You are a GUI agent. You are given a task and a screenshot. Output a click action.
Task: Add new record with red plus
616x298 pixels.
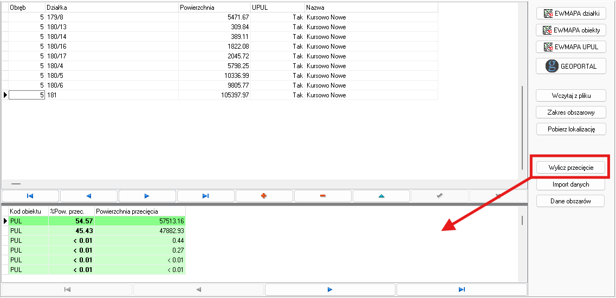[x=264, y=196]
